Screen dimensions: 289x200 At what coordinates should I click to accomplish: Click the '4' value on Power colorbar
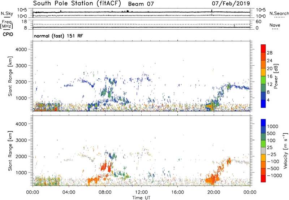point(268,100)
